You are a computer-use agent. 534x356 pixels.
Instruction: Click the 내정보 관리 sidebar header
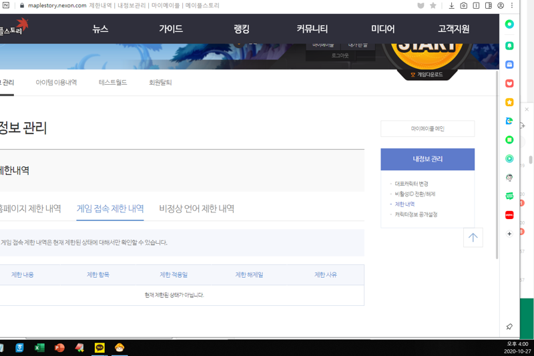click(x=427, y=159)
